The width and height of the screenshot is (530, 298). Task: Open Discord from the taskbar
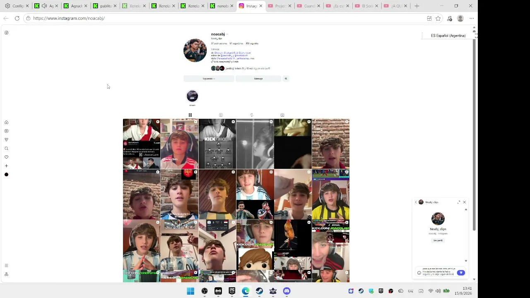[x=287, y=291]
